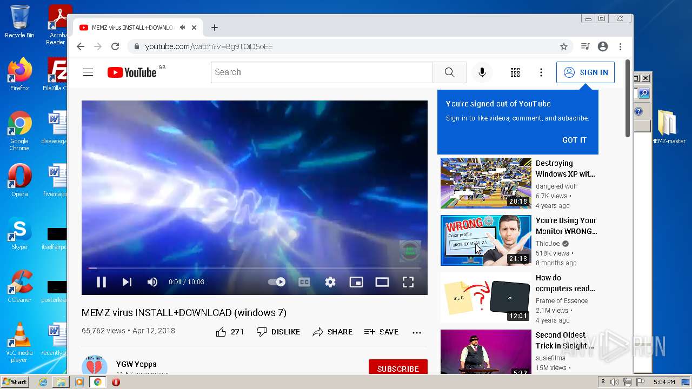Go back in Chrome
The height and width of the screenshot is (389, 692).
tap(81, 46)
